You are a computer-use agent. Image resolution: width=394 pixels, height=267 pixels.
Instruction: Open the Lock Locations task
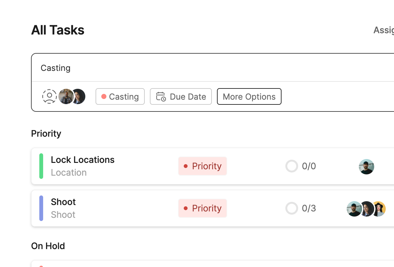pyautogui.click(x=82, y=160)
